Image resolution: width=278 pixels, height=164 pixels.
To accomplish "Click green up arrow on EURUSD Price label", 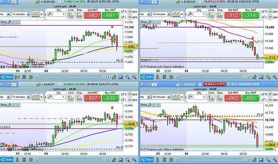I will [x=18, y=22].
